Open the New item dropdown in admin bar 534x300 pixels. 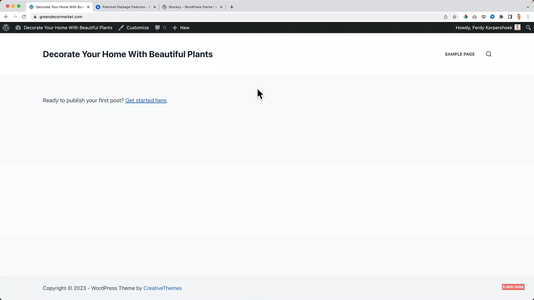click(x=181, y=27)
